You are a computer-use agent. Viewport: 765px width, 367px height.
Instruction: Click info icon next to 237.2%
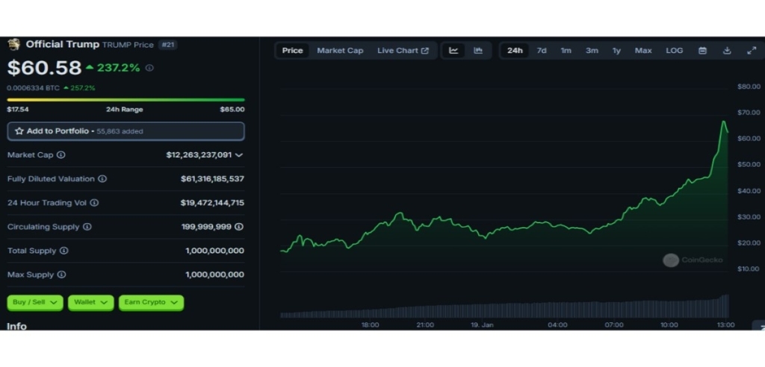tap(149, 68)
